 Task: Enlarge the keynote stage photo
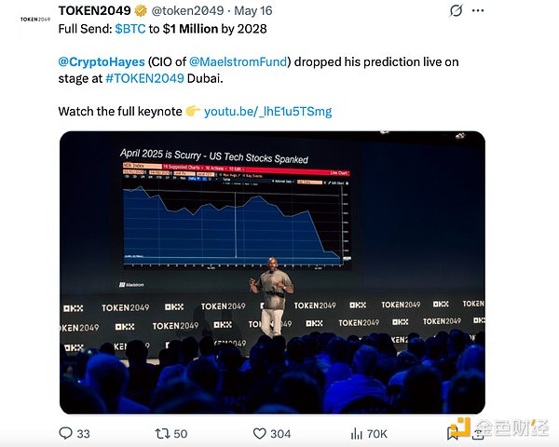coord(272,272)
